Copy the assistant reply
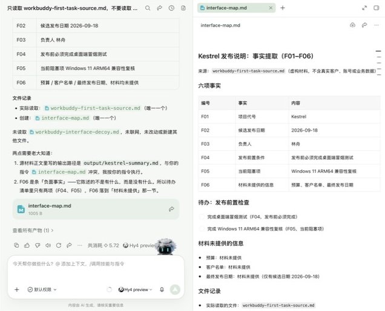 16,245
